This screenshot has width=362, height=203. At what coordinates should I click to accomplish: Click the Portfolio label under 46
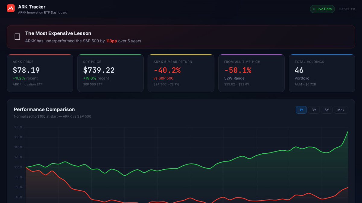click(302, 78)
